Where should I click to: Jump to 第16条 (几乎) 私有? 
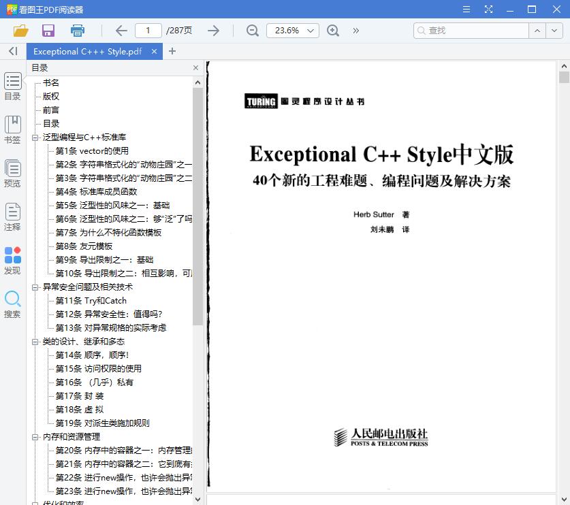click(95, 382)
